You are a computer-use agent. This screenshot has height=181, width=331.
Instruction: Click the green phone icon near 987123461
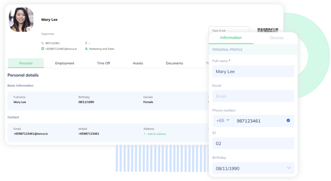(43, 43)
